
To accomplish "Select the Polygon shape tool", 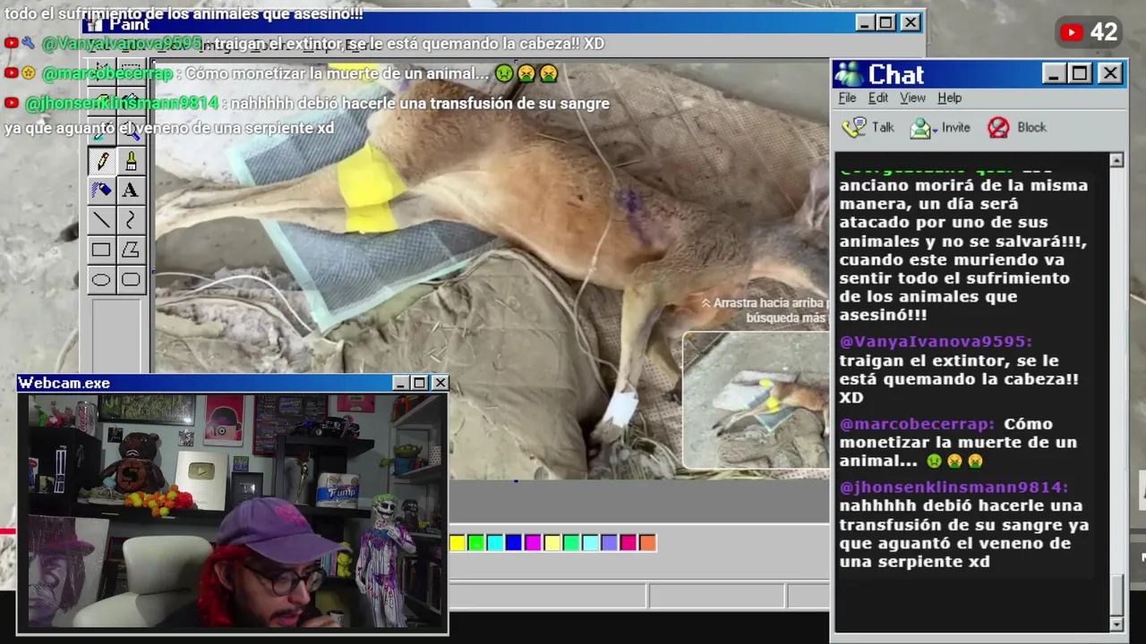I will [131, 250].
